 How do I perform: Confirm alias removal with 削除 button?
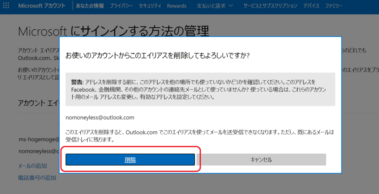pyautogui.click(x=130, y=160)
